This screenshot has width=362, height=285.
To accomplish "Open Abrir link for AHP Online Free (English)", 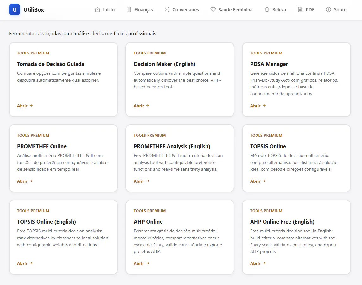I will tap(258, 263).
